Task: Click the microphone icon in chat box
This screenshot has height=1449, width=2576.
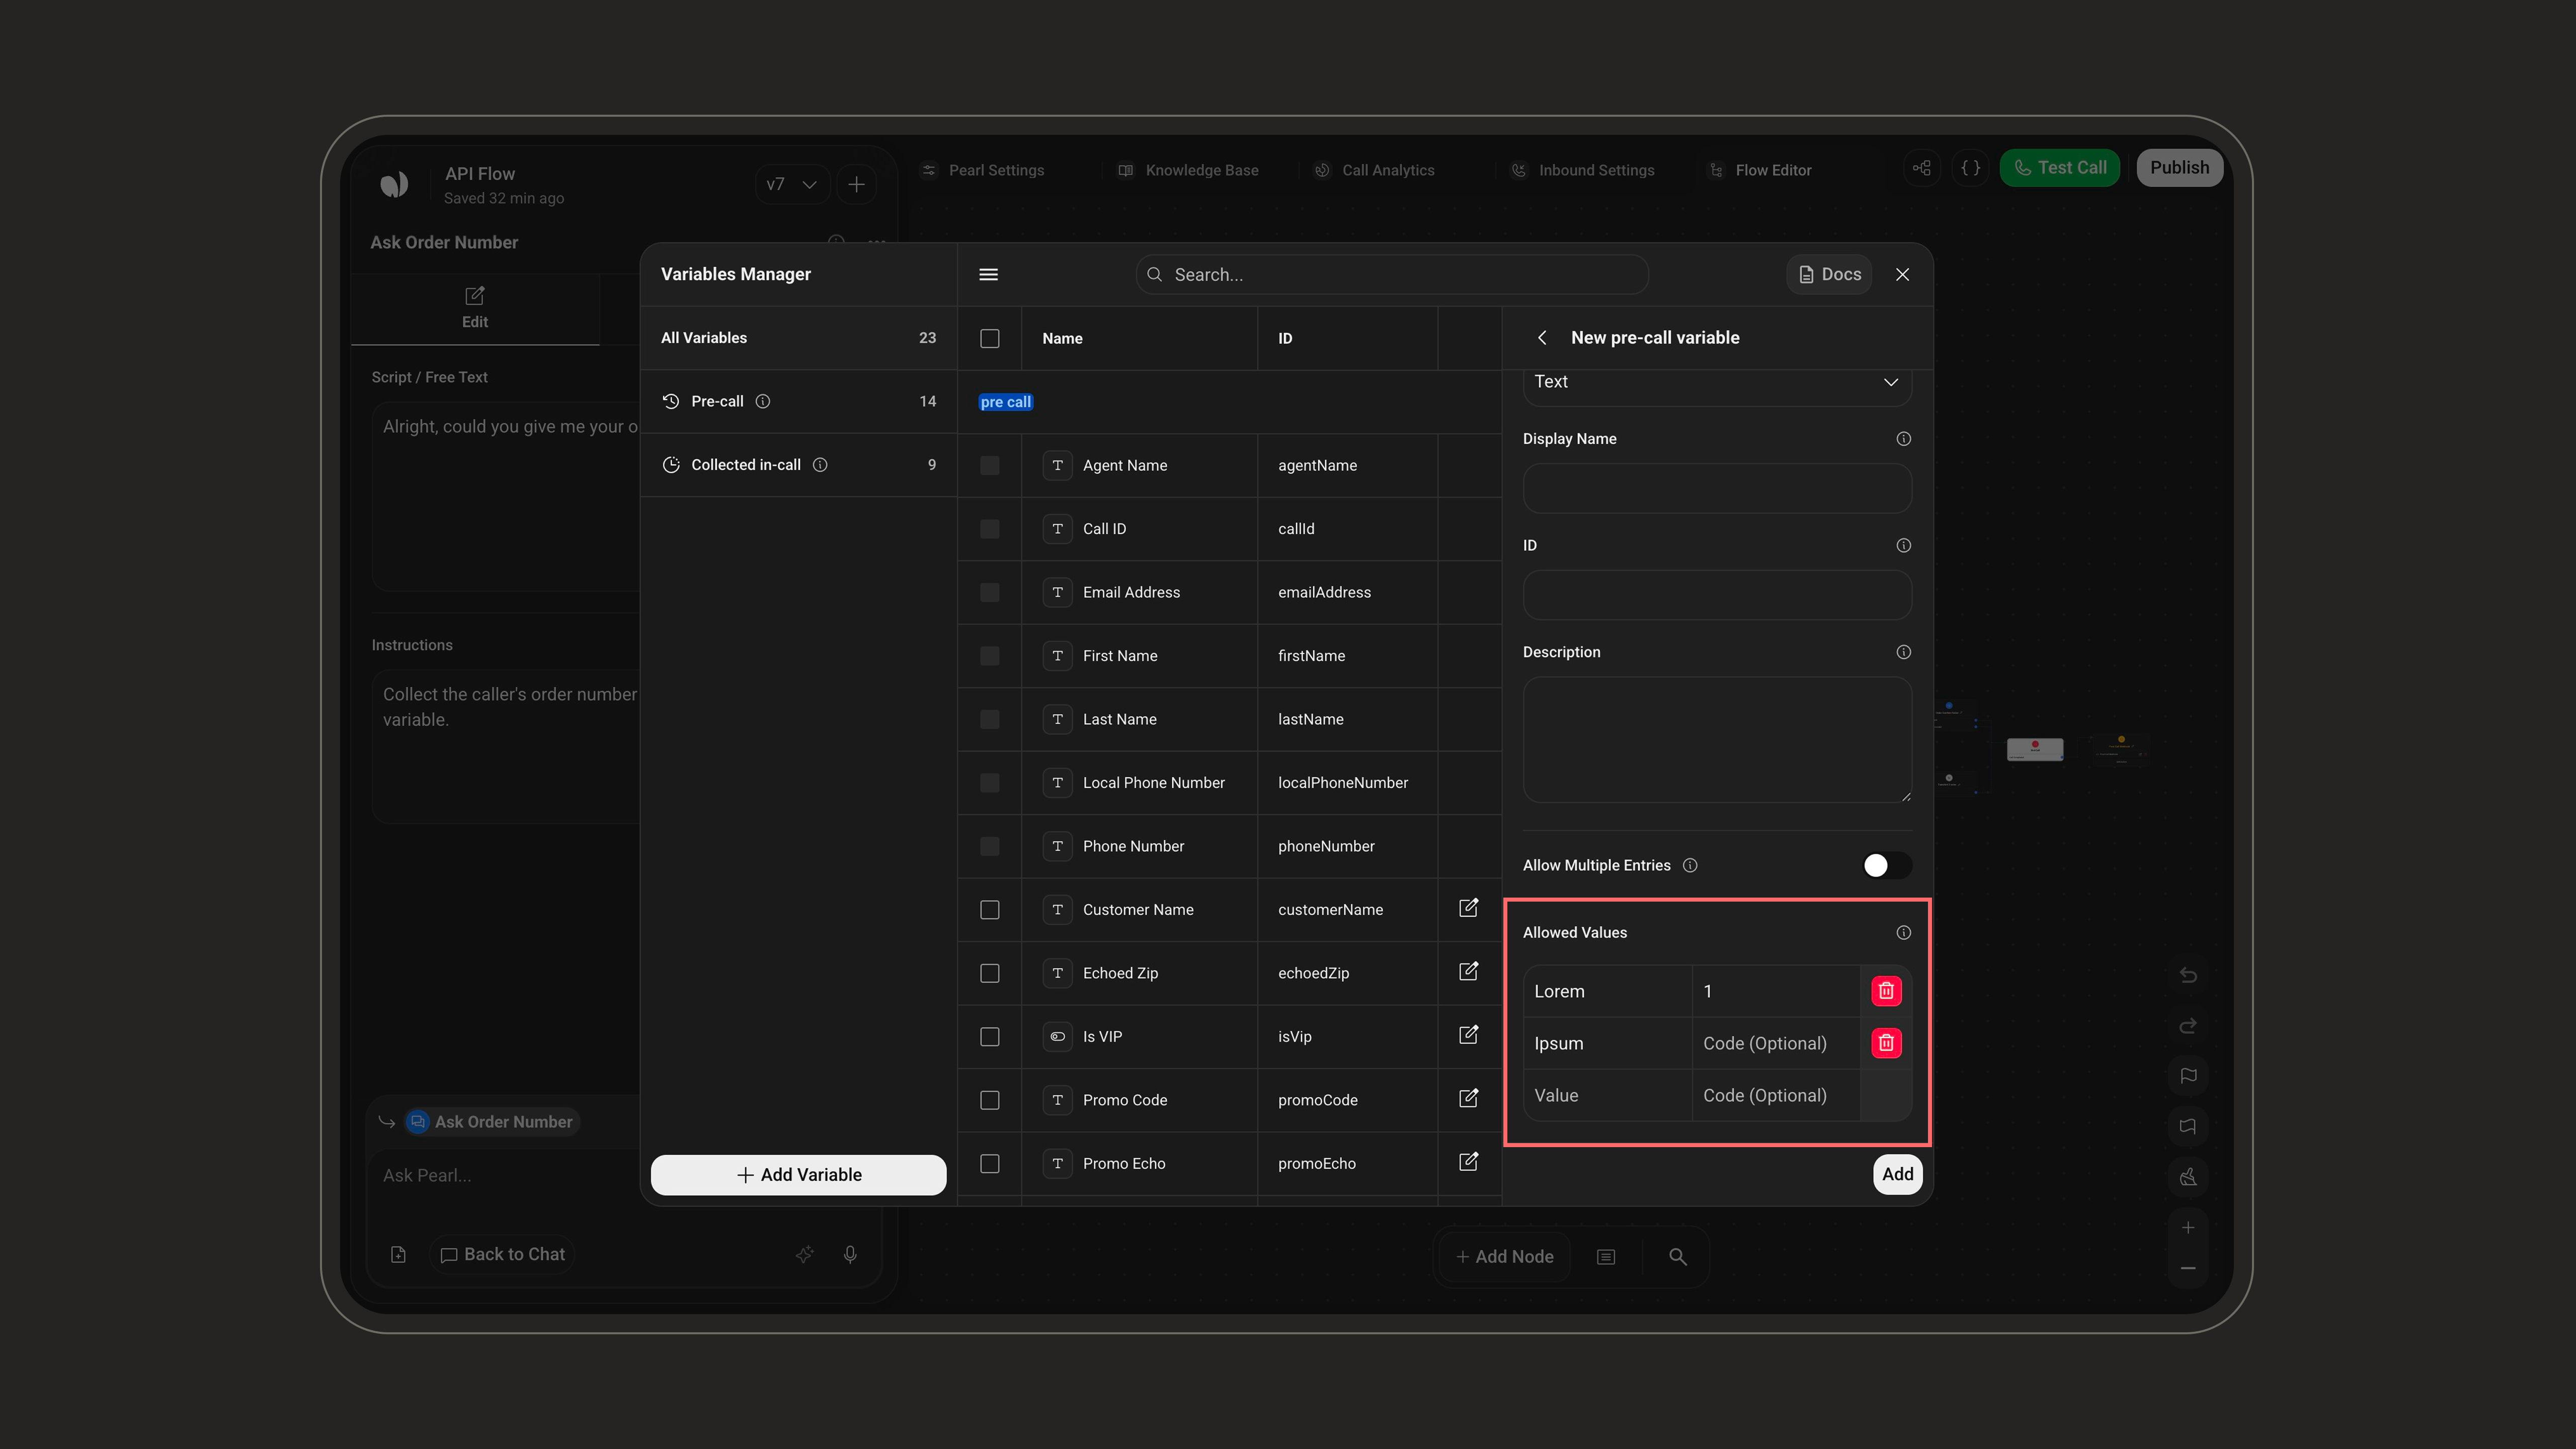Action: (x=850, y=1254)
